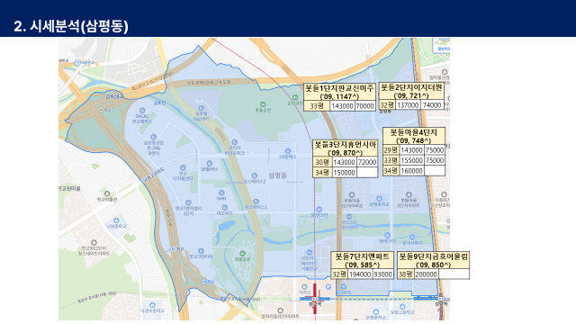576x324 pixels.
Task: Select the 판교박물관 museum icon
Action: 107,193
